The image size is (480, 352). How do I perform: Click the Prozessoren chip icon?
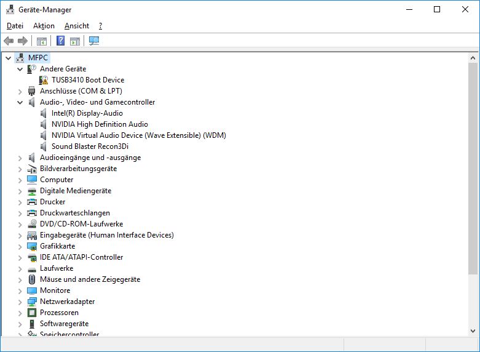[32, 313]
